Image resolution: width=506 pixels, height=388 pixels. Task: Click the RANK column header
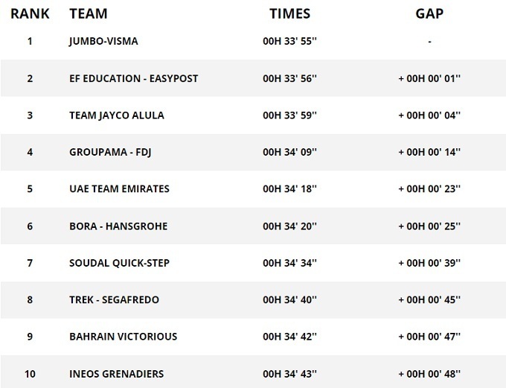pyautogui.click(x=30, y=13)
